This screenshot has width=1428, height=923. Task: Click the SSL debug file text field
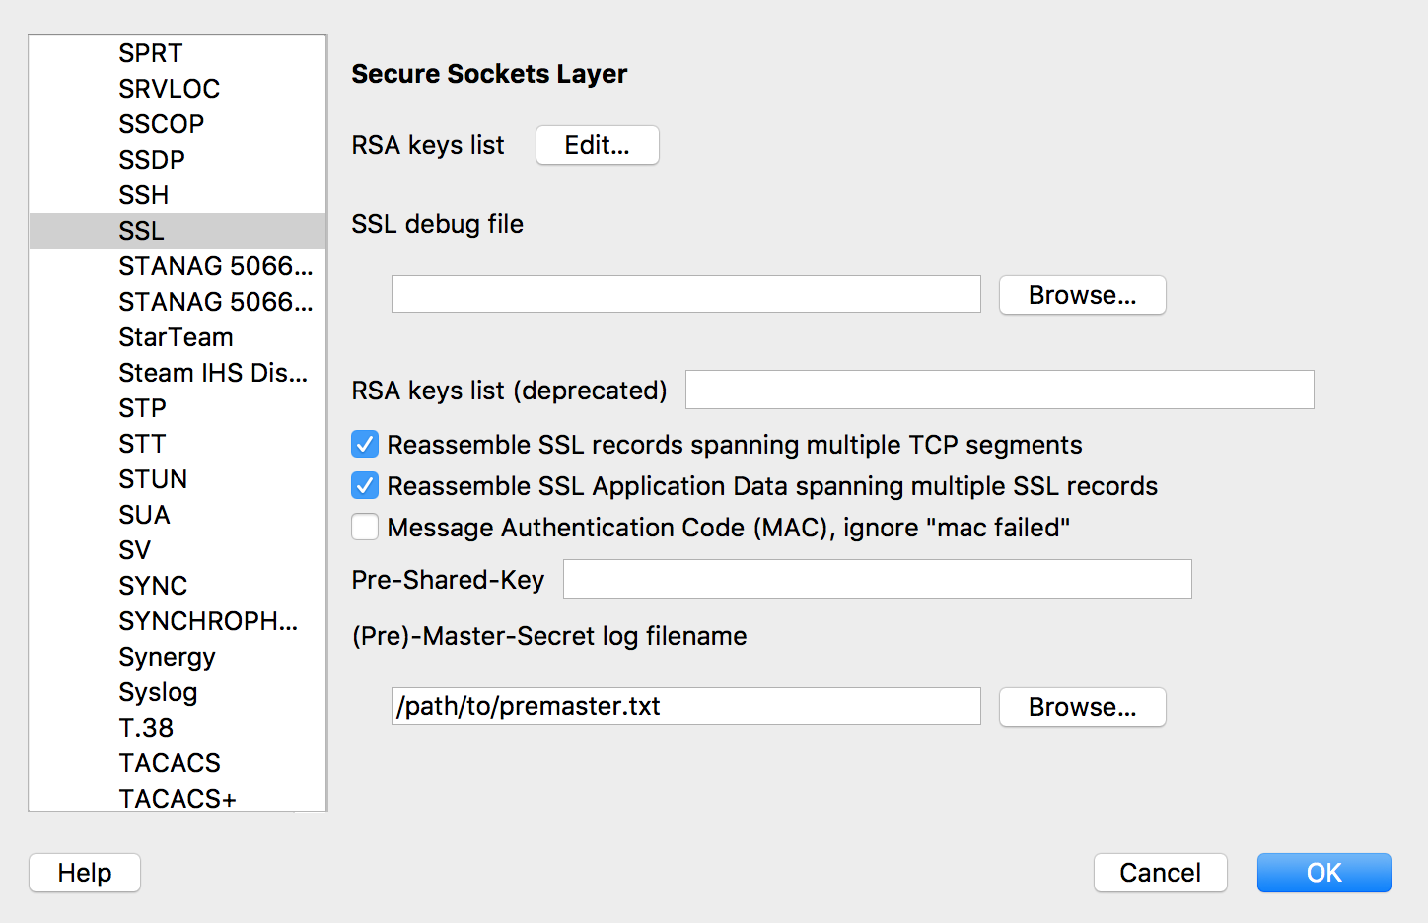685,294
